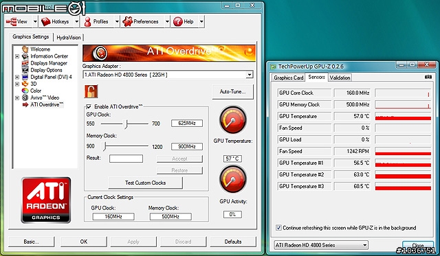Click the Restore button
Screen dimensions: 440x256
coord(179,170)
